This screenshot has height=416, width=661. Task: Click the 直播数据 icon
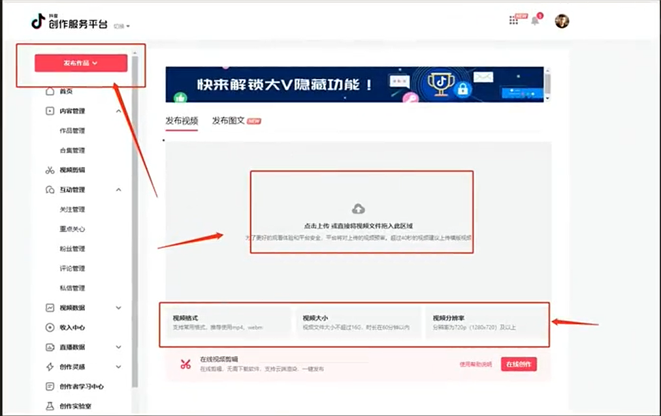50,347
